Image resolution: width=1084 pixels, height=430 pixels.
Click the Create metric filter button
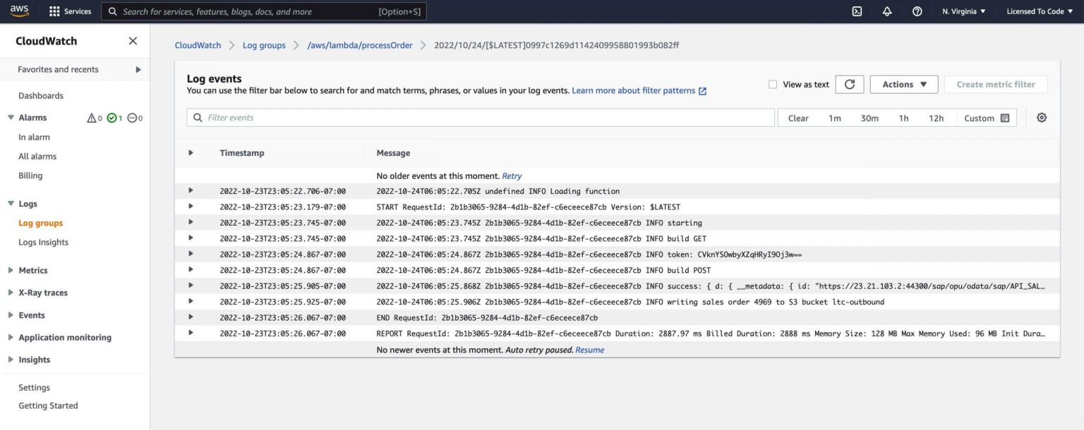(995, 83)
